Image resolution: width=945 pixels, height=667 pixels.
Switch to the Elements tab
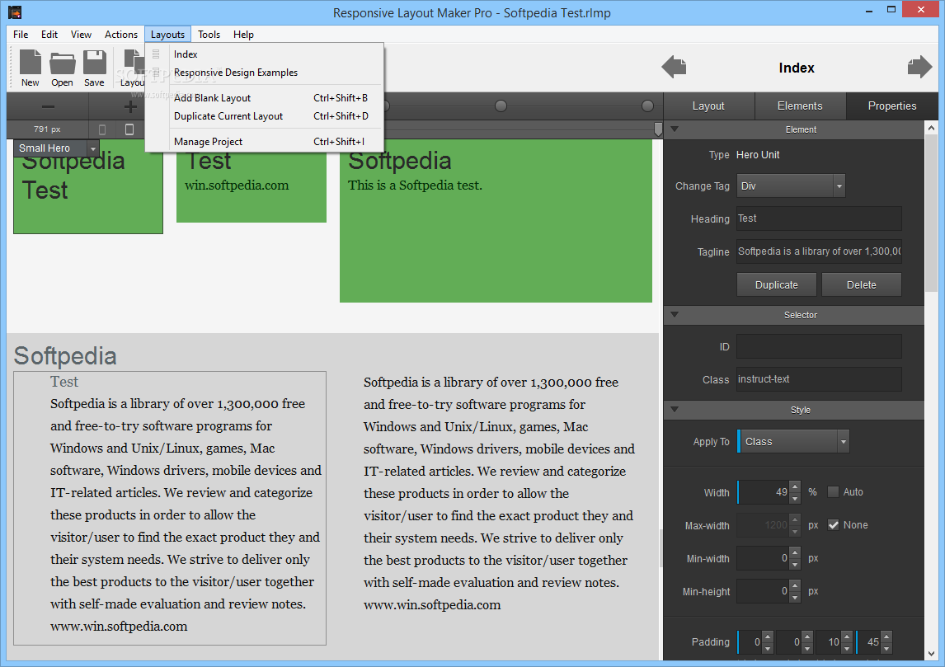[800, 106]
